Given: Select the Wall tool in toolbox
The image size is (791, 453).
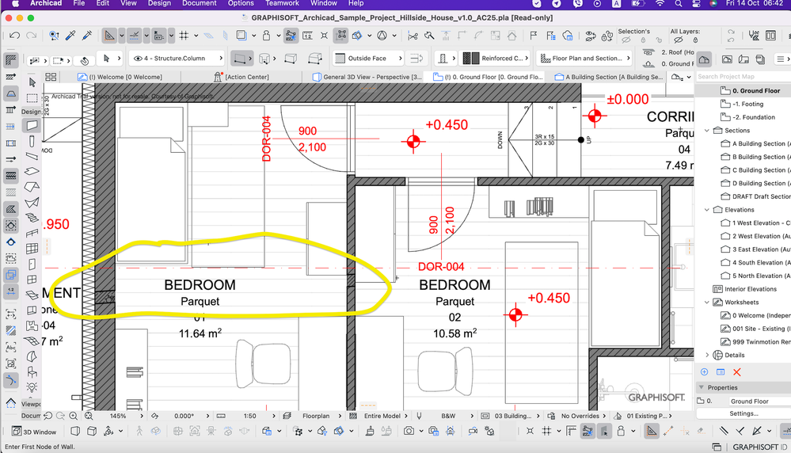Looking at the screenshot, I should pos(32,125).
